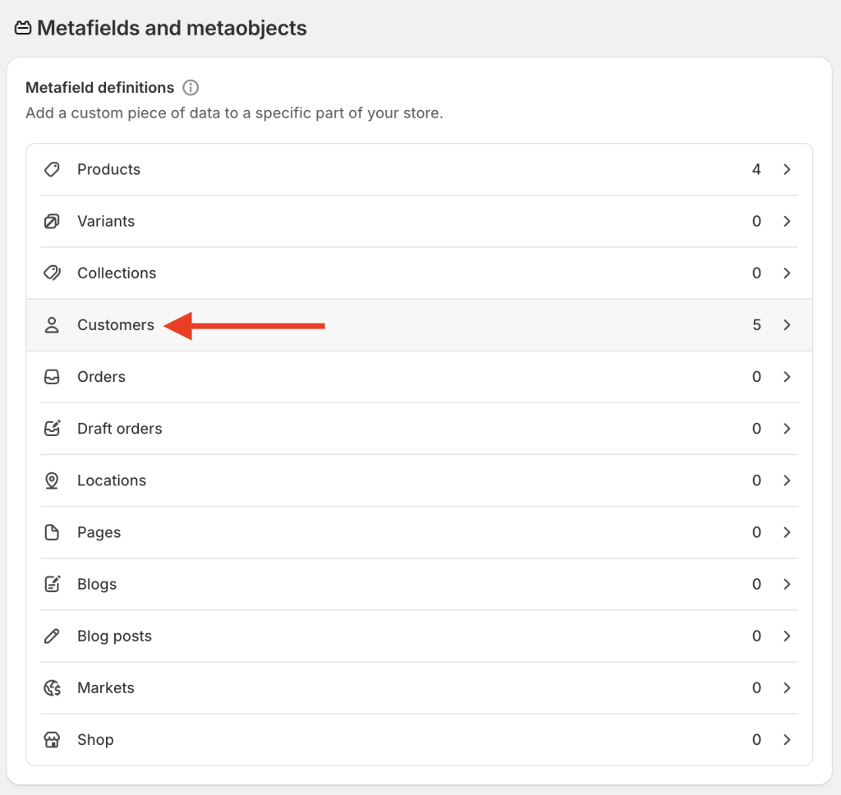Screen dimensions: 841x795
Task: Click the Metafields and metaobjects page title
Action: (x=172, y=28)
